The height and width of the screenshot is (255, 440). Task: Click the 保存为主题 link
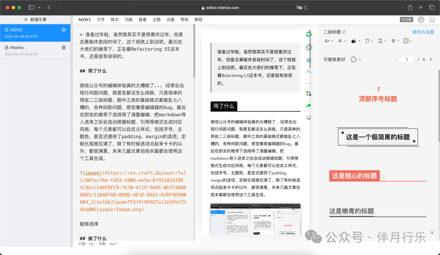[x=423, y=32]
